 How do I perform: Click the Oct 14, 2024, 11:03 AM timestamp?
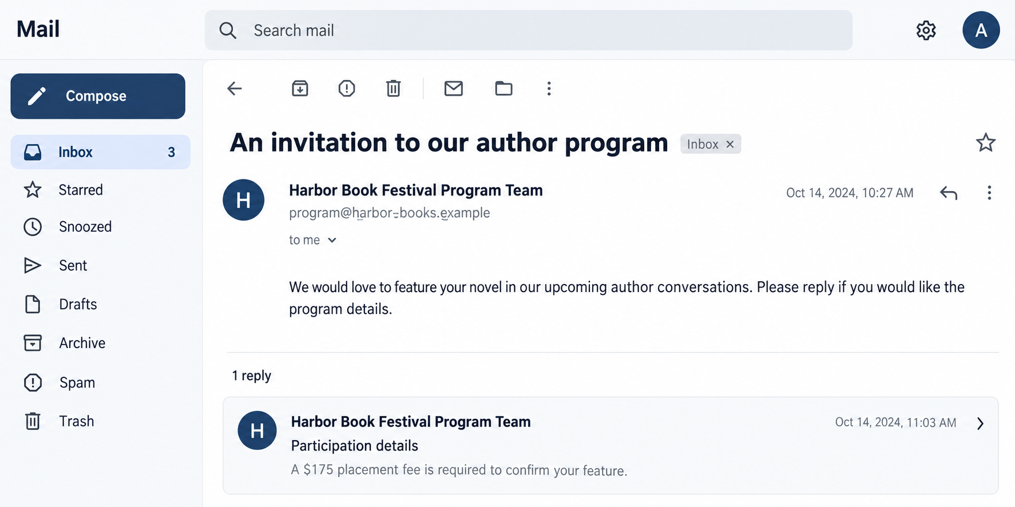(895, 422)
